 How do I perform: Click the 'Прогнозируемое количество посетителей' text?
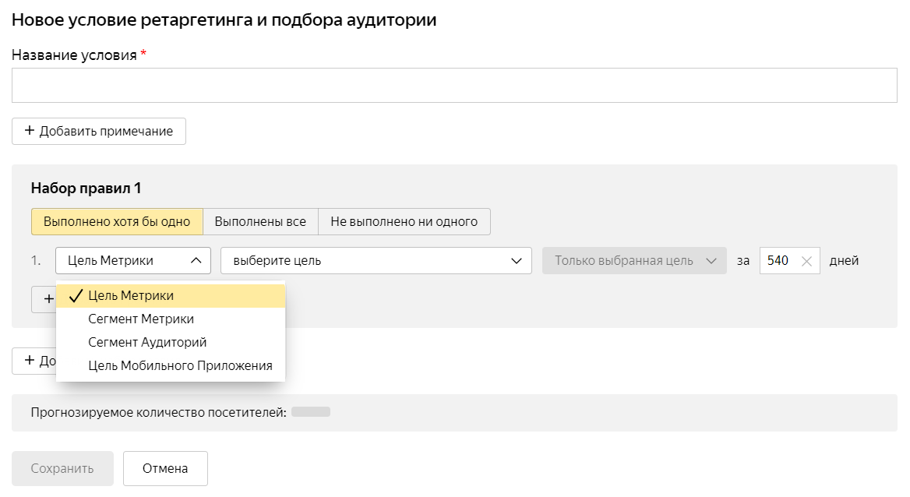(x=158, y=413)
